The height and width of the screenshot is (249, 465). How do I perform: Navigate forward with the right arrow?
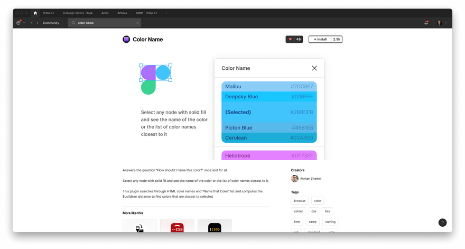pos(38,23)
